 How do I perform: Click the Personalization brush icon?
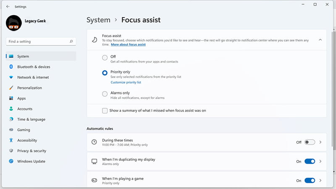[x=11, y=88]
